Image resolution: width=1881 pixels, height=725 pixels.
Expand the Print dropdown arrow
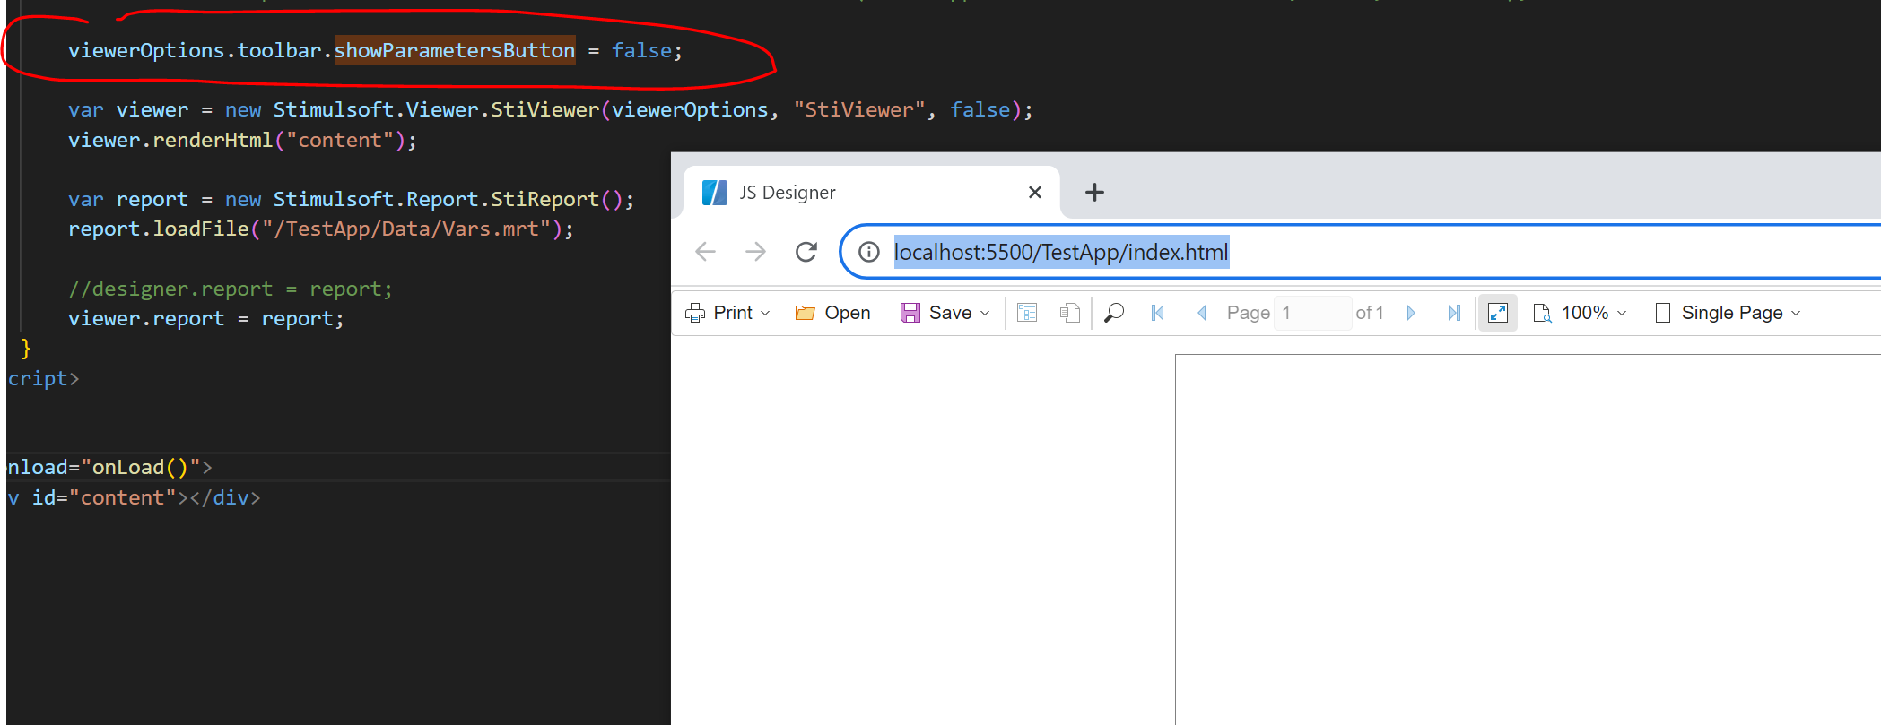tap(765, 313)
